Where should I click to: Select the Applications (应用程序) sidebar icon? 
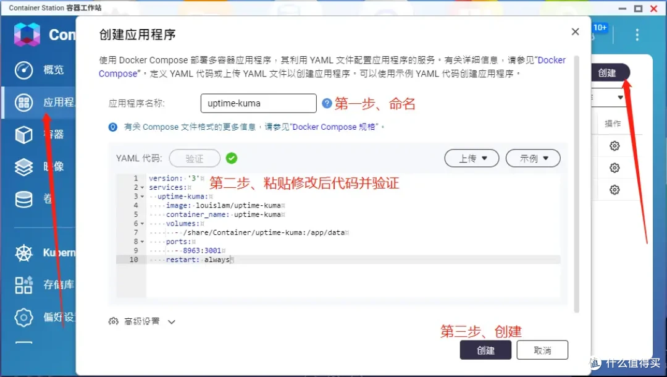coord(23,103)
